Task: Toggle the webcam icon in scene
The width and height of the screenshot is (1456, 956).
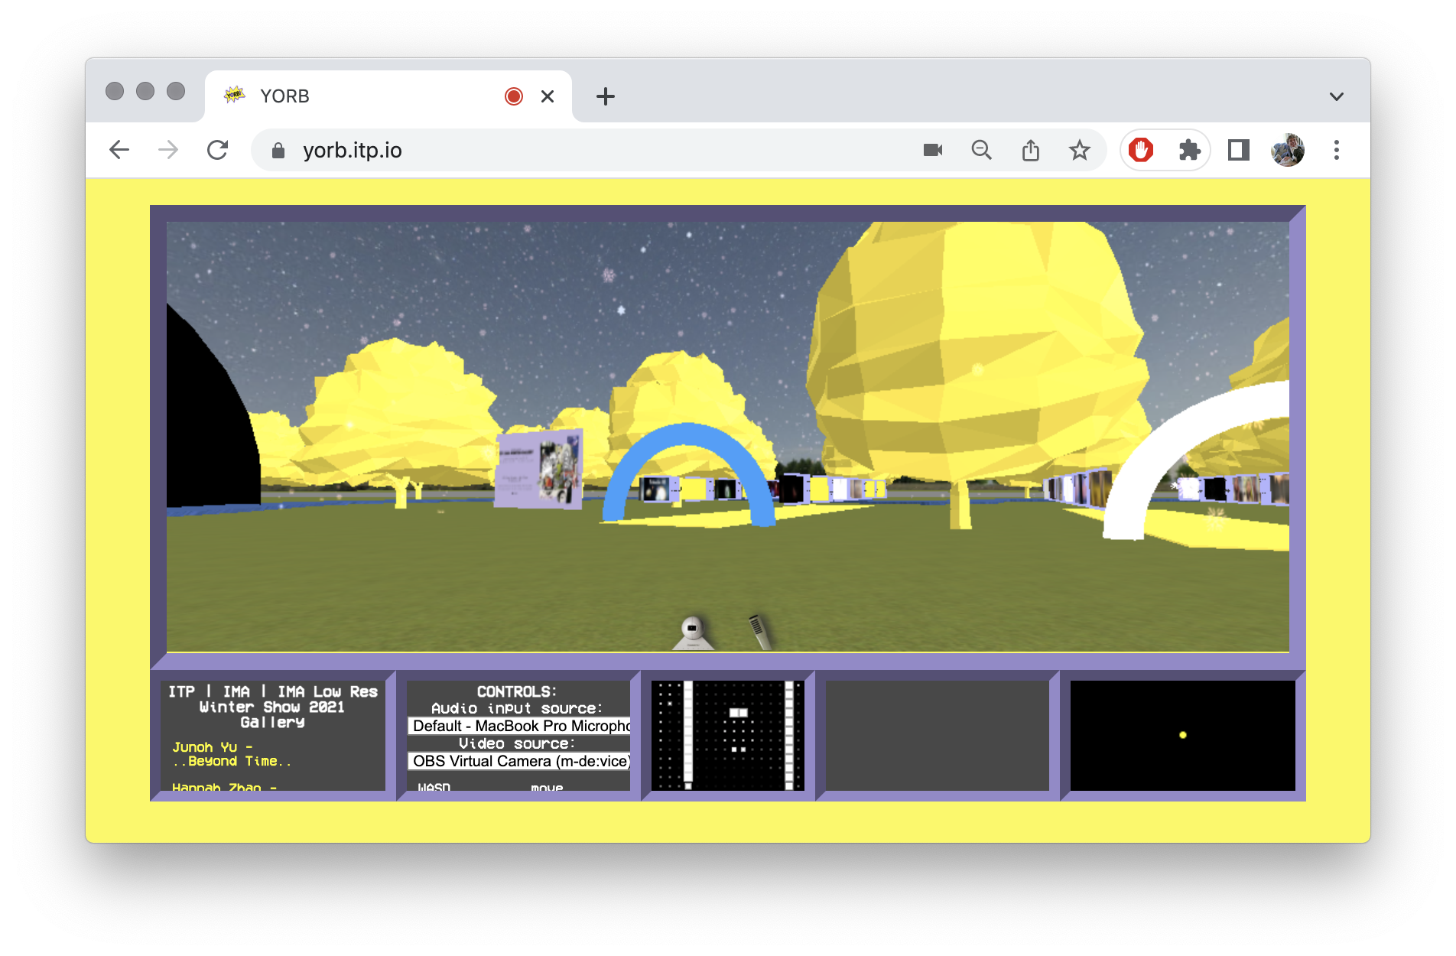Action: (x=693, y=633)
